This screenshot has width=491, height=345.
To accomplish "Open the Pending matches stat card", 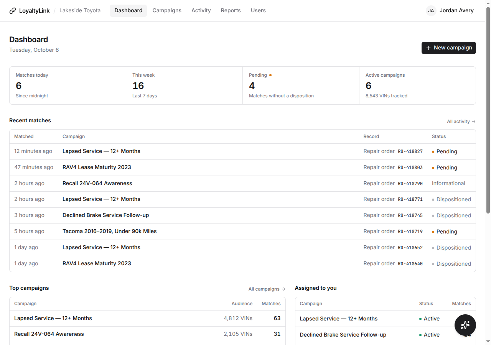I will (301, 85).
